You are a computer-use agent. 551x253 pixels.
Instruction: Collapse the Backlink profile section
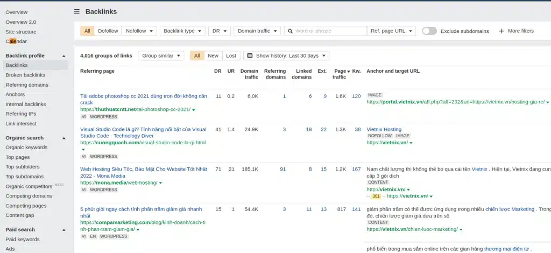pos(64,56)
